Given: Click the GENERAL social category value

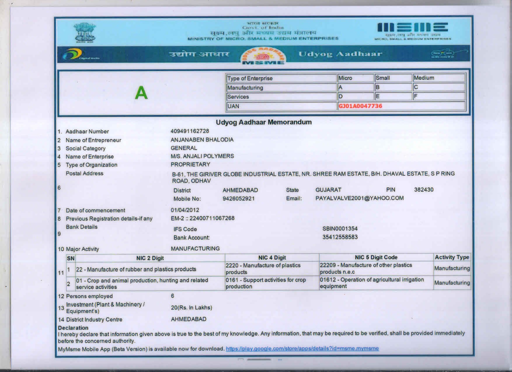Looking at the screenshot, I should pos(184,148).
